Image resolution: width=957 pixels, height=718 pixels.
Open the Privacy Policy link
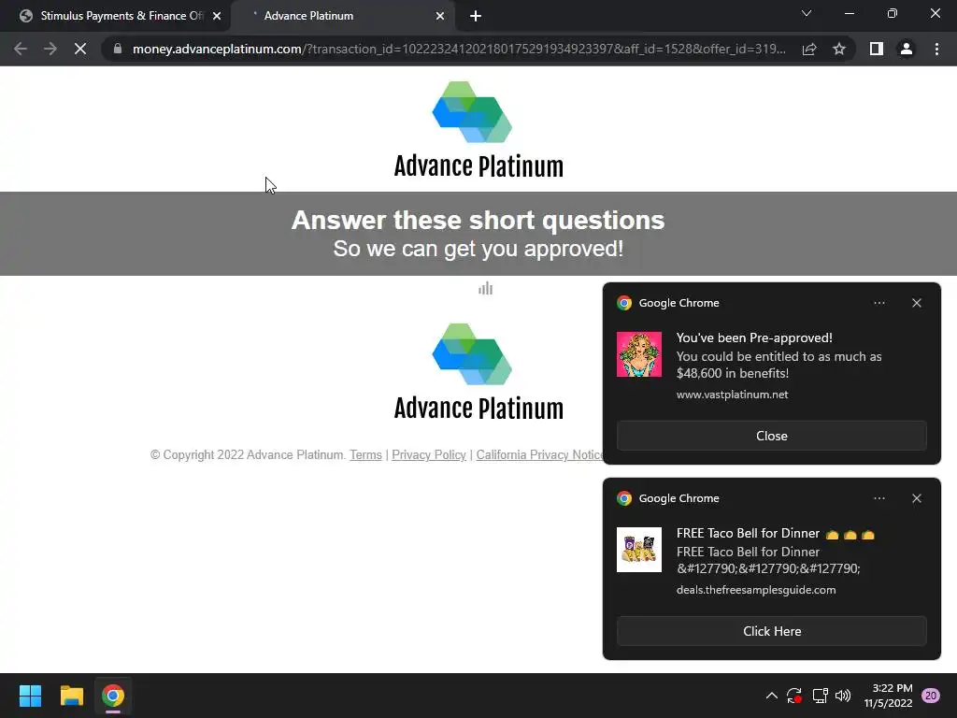[428, 455]
